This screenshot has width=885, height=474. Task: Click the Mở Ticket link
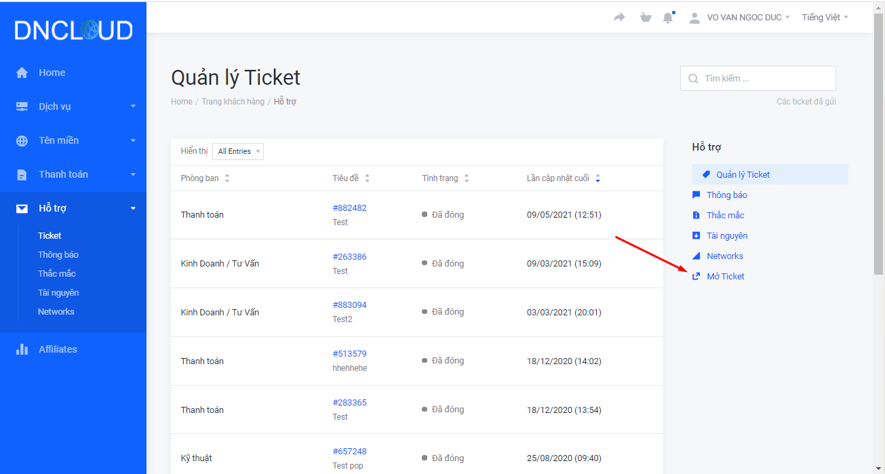click(x=725, y=276)
